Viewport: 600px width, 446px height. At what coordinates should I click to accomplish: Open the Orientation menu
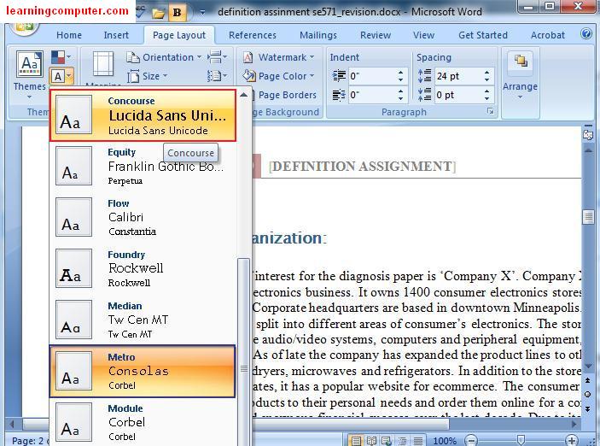(x=164, y=57)
